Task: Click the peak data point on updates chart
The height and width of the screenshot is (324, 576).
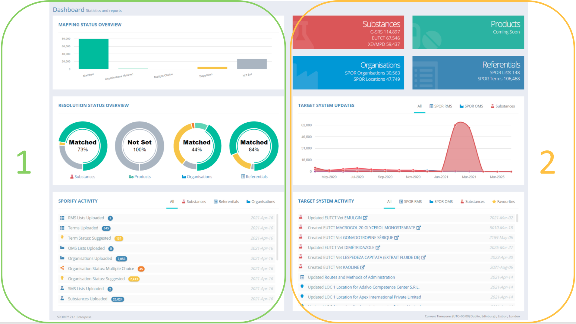Action: click(x=455, y=125)
